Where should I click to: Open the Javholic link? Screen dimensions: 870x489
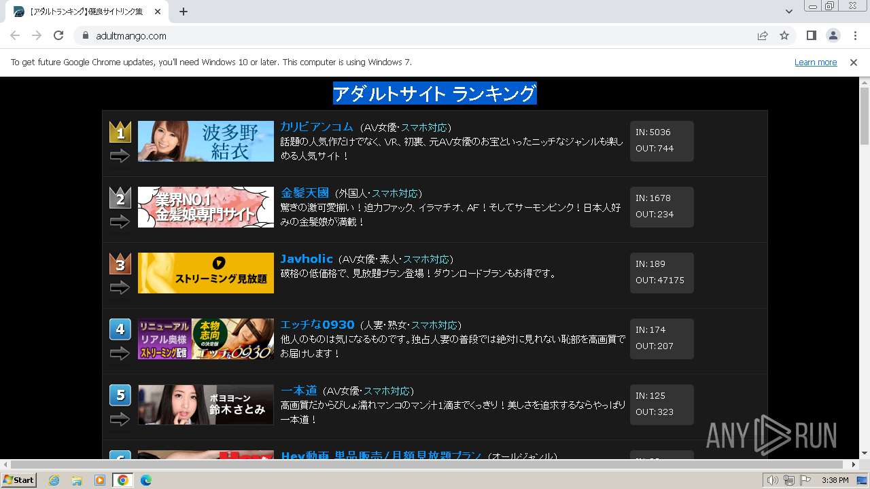(x=307, y=259)
